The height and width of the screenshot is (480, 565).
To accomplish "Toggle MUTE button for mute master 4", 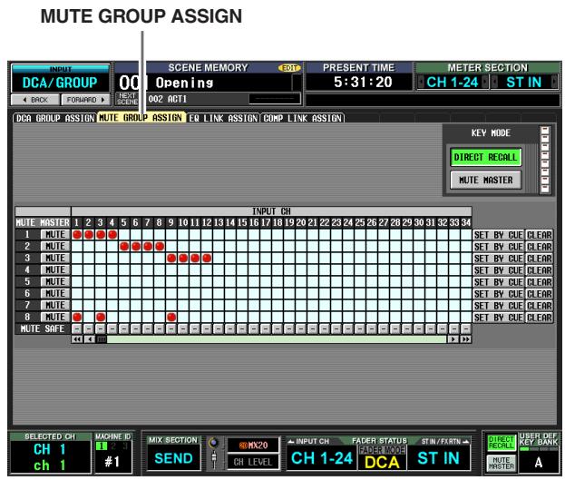I will [x=55, y=269].
